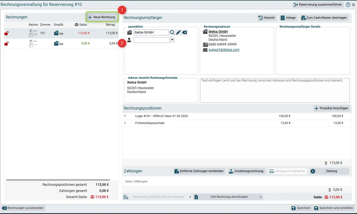357x214 pixels.
Task: Click the support@ibelsa.com email link
Action: [224, 50]
